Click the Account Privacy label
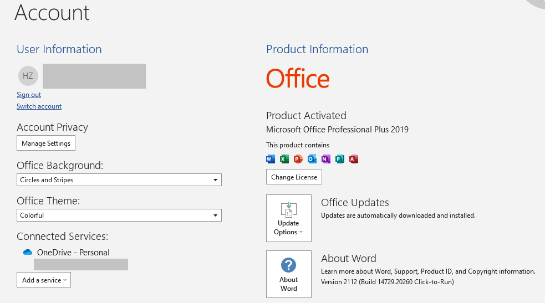 [x=53, y=127]
